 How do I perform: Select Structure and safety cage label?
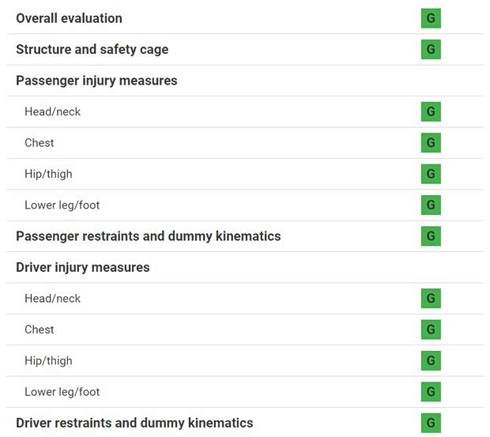pos(92,50)
